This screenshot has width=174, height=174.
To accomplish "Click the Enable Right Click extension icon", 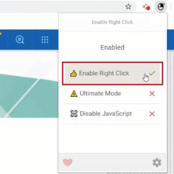I will [x=161, y=7].
